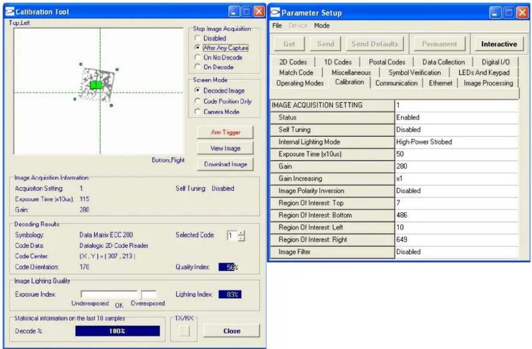Minimize the Parameter Setup window

coord(495,13)
